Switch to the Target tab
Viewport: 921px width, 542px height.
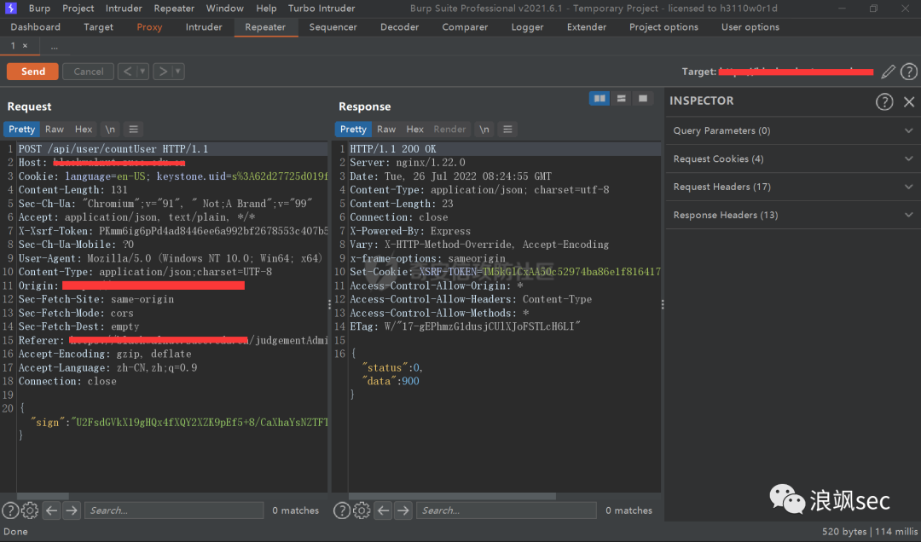[99, 27]
